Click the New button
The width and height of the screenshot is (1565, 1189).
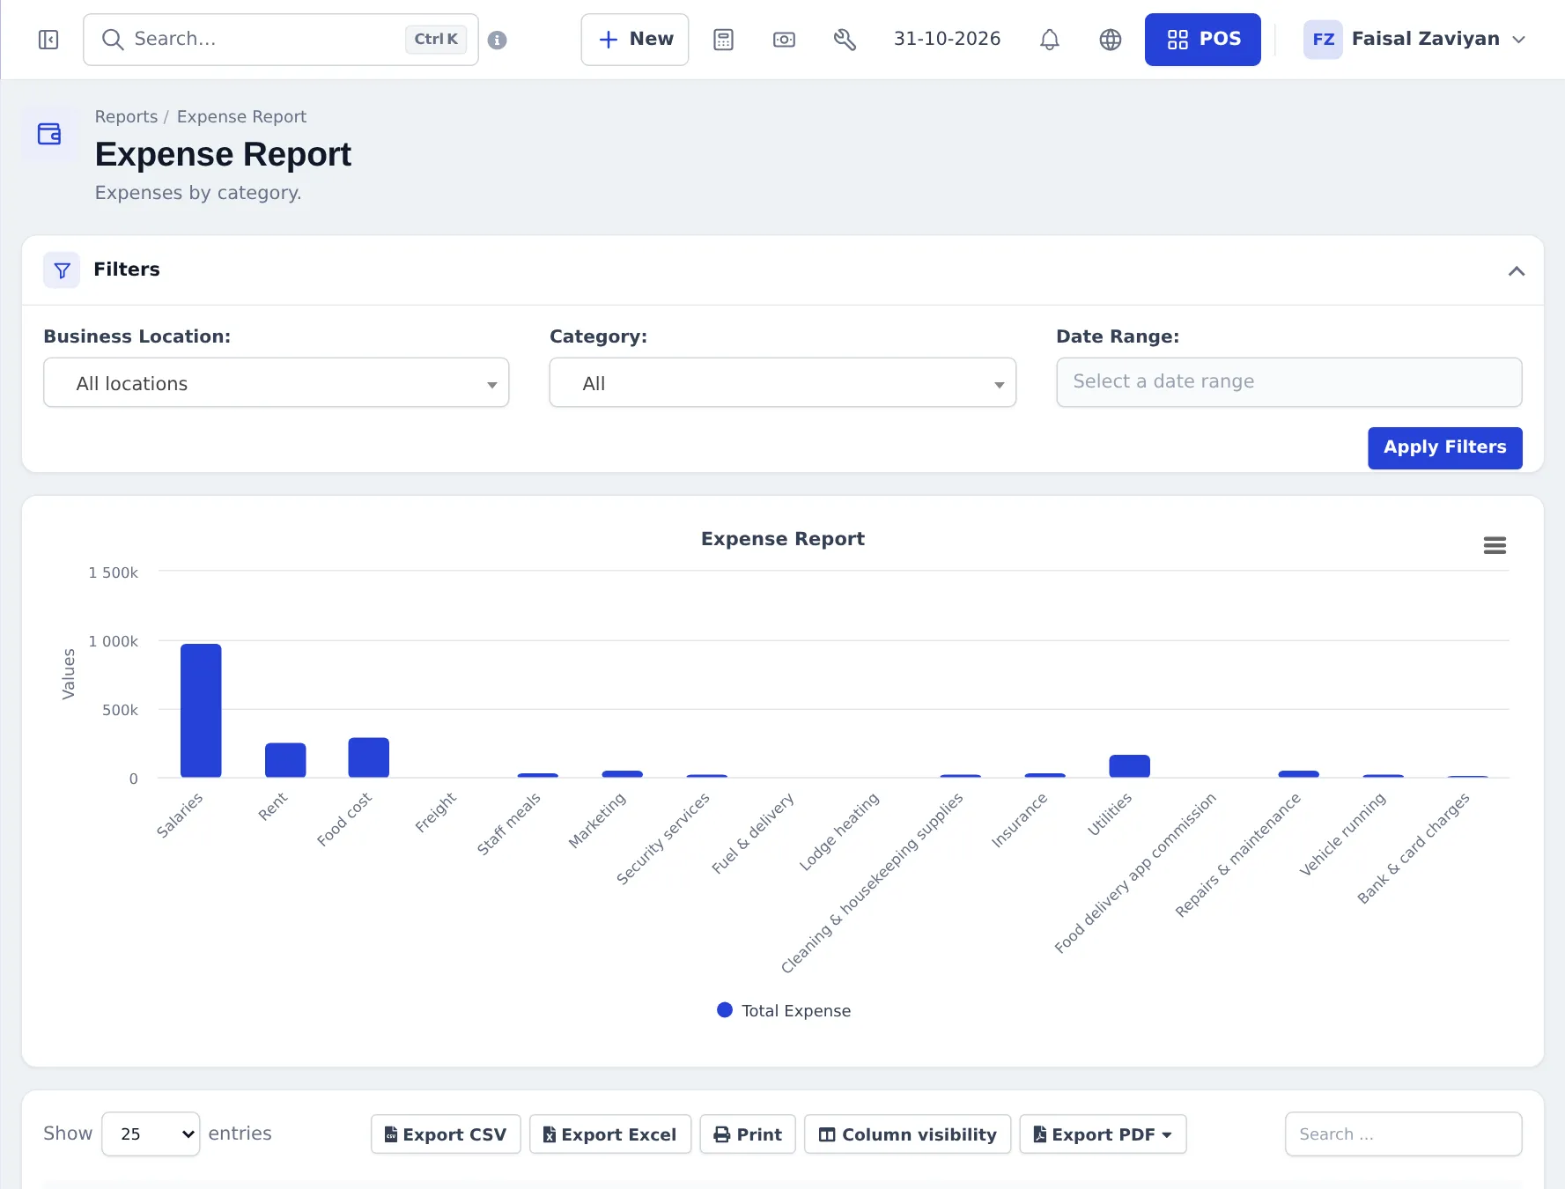[635, 40]
